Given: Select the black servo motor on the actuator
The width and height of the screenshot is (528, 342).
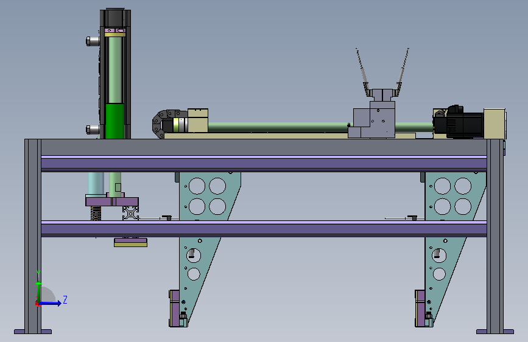Looking at the screenshot, I should [459, 122].
